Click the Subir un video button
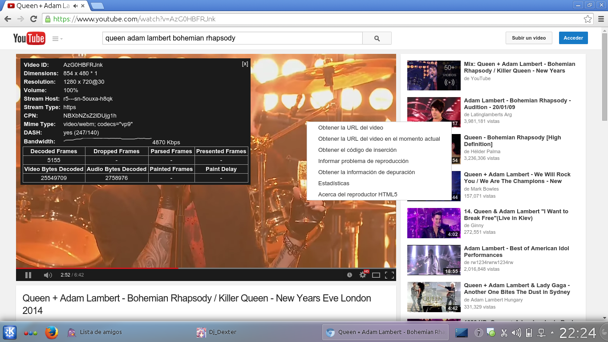The image size is (608, 342). point(529,38)
